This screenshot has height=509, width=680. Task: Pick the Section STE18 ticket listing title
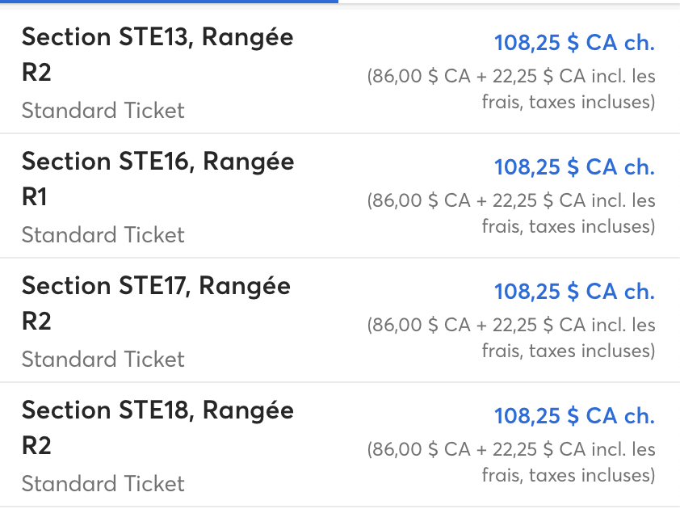click(157, 428)
